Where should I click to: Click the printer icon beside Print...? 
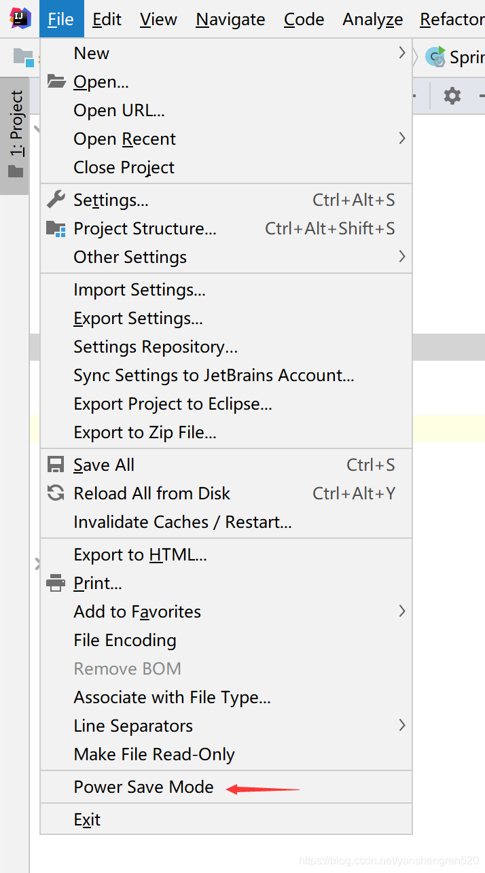pyautogui.click(x=56, y=583)
